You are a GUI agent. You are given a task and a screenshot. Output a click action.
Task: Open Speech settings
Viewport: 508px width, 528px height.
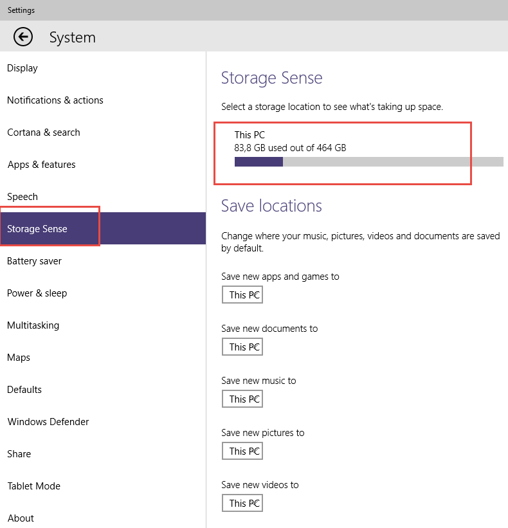pos(23,197)
